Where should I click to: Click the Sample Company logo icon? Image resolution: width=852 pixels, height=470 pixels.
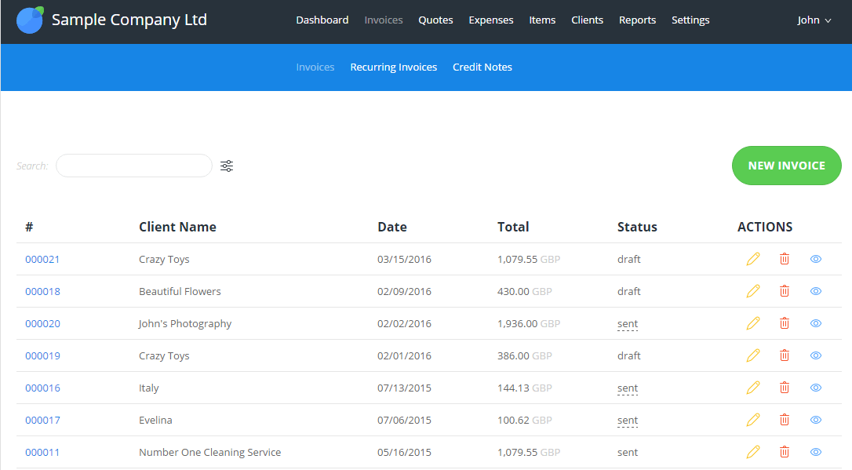[31, 20]
